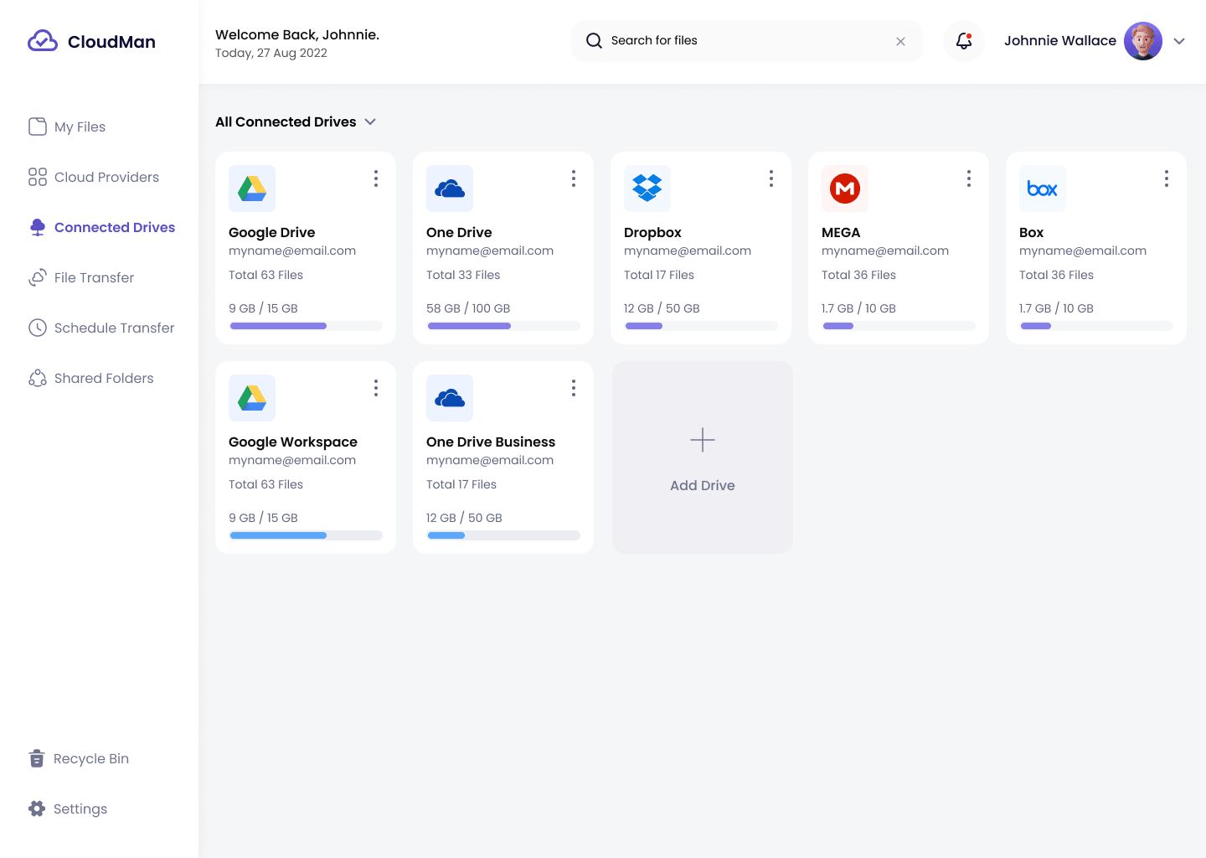Click the CloudMan logo icon
This screenshot has height=858, width=1206.
point(43,41)
